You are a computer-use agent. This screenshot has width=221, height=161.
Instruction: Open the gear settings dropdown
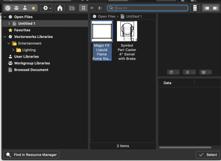point(47,8)
